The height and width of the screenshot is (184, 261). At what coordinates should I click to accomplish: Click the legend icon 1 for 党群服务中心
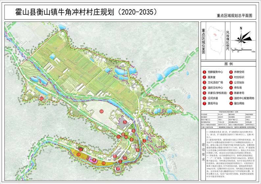[204, 72]
